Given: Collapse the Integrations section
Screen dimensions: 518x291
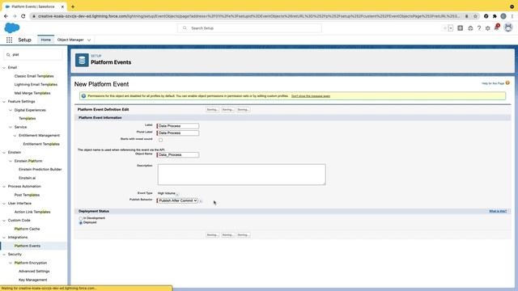Looking at the screenshot, I should (x=4, y=238).
